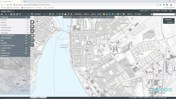
Task: Open the SKRIV UT menu
Action: tap(130, 14)
